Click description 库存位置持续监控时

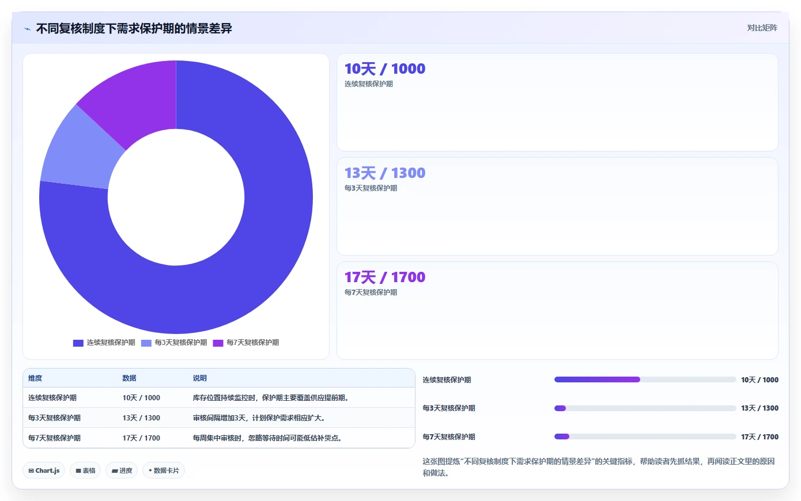click(271, 398)
